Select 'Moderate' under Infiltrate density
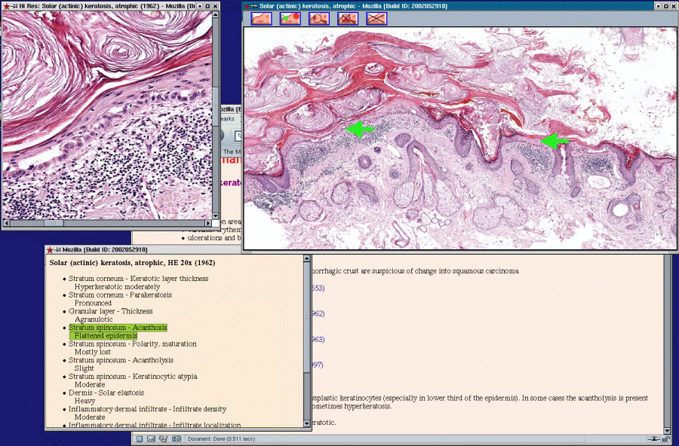The height and width of the screenshot is (446, 679). click(90, 417)
